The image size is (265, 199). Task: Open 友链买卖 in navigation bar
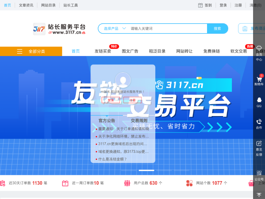point(103,51)
